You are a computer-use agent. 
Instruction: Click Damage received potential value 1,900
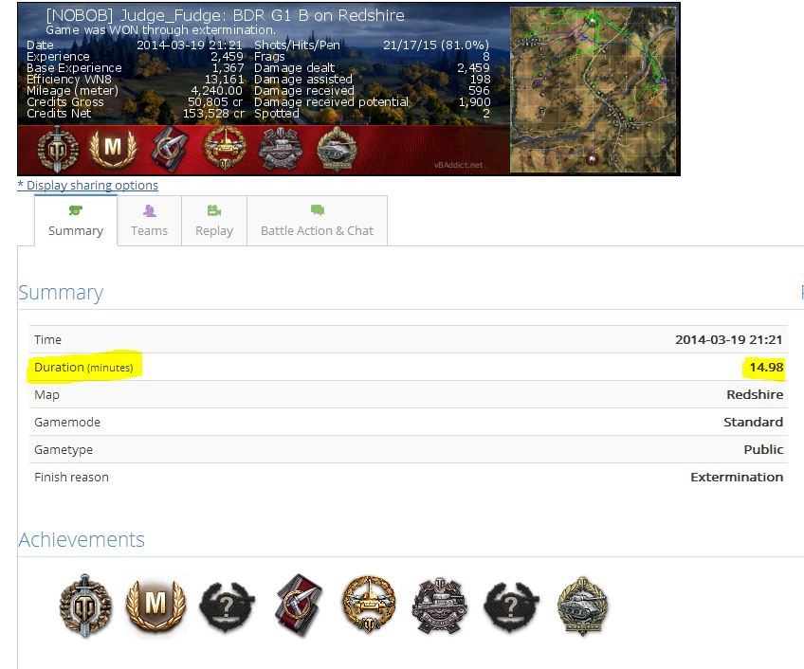pos(474,102)
